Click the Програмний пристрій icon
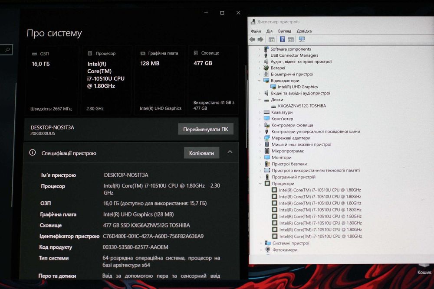434x289 pixels. [267, 177]
